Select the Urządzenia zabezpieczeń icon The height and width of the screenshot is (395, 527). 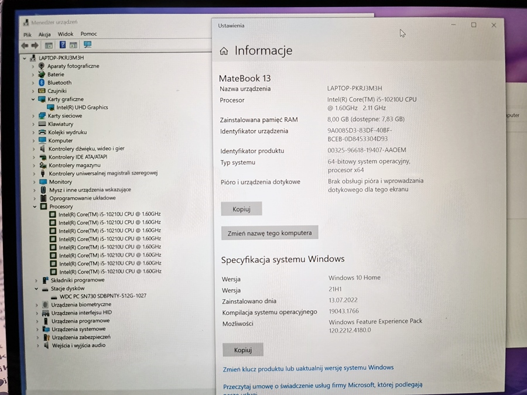pyautogui.click(x=46, y=337)
